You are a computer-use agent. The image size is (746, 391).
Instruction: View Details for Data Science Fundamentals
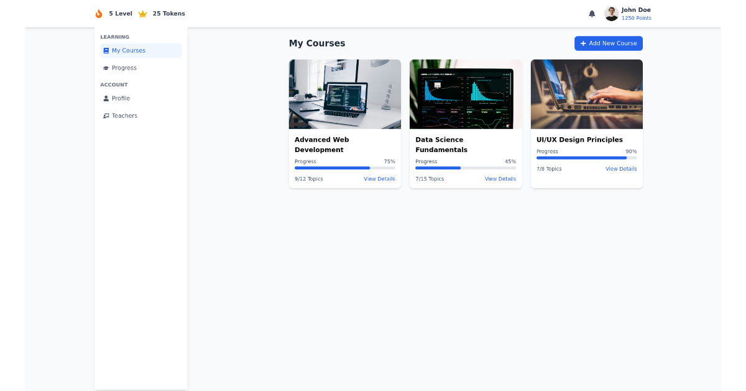click(500, 179)
